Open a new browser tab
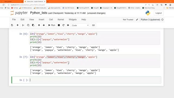174x98 pixels. pyautogui.click(x=48, y=1)
